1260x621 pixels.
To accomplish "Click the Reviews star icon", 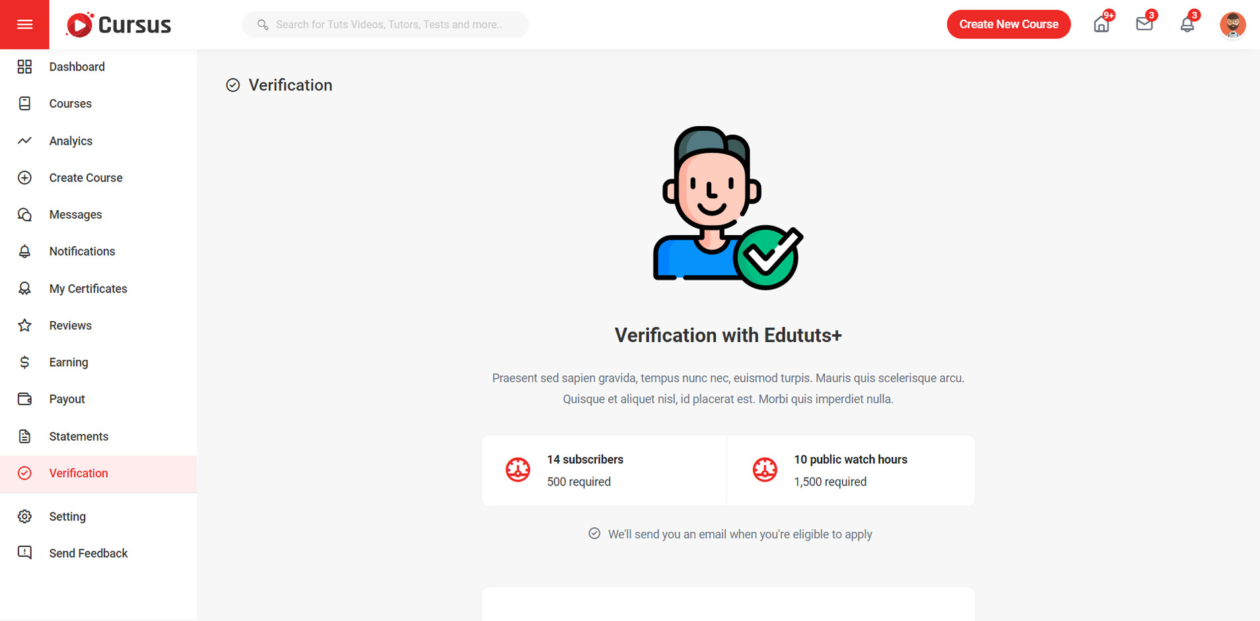I will click(x=24, y=326).
